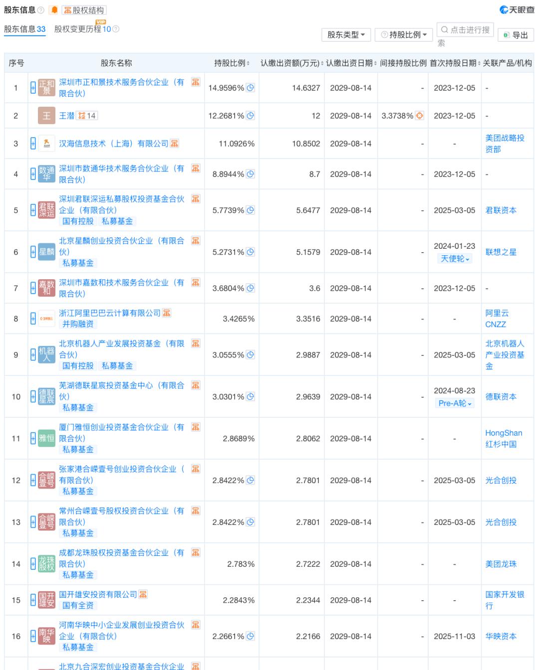Click equity structure icon beside 汉海信息技术

175,144
